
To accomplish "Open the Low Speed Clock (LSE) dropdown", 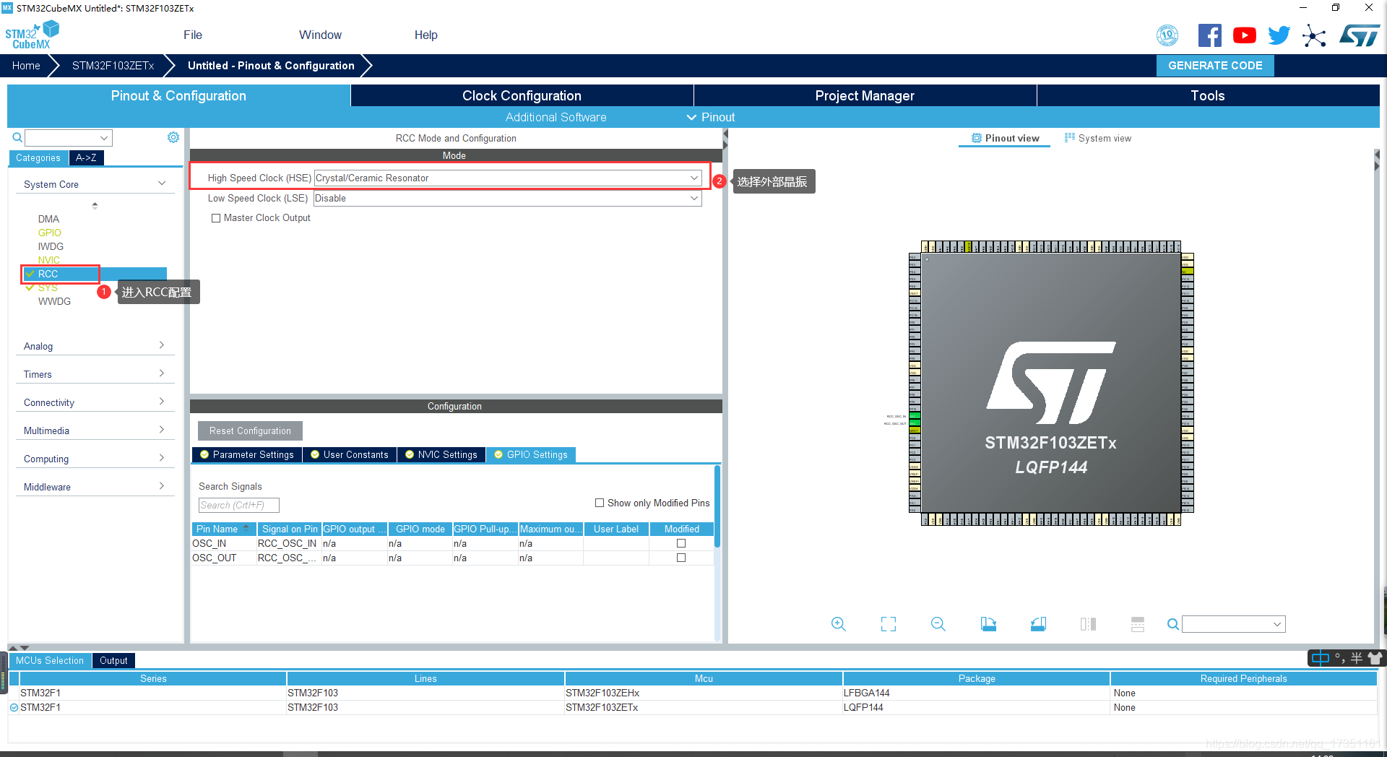I will [508, 198].
